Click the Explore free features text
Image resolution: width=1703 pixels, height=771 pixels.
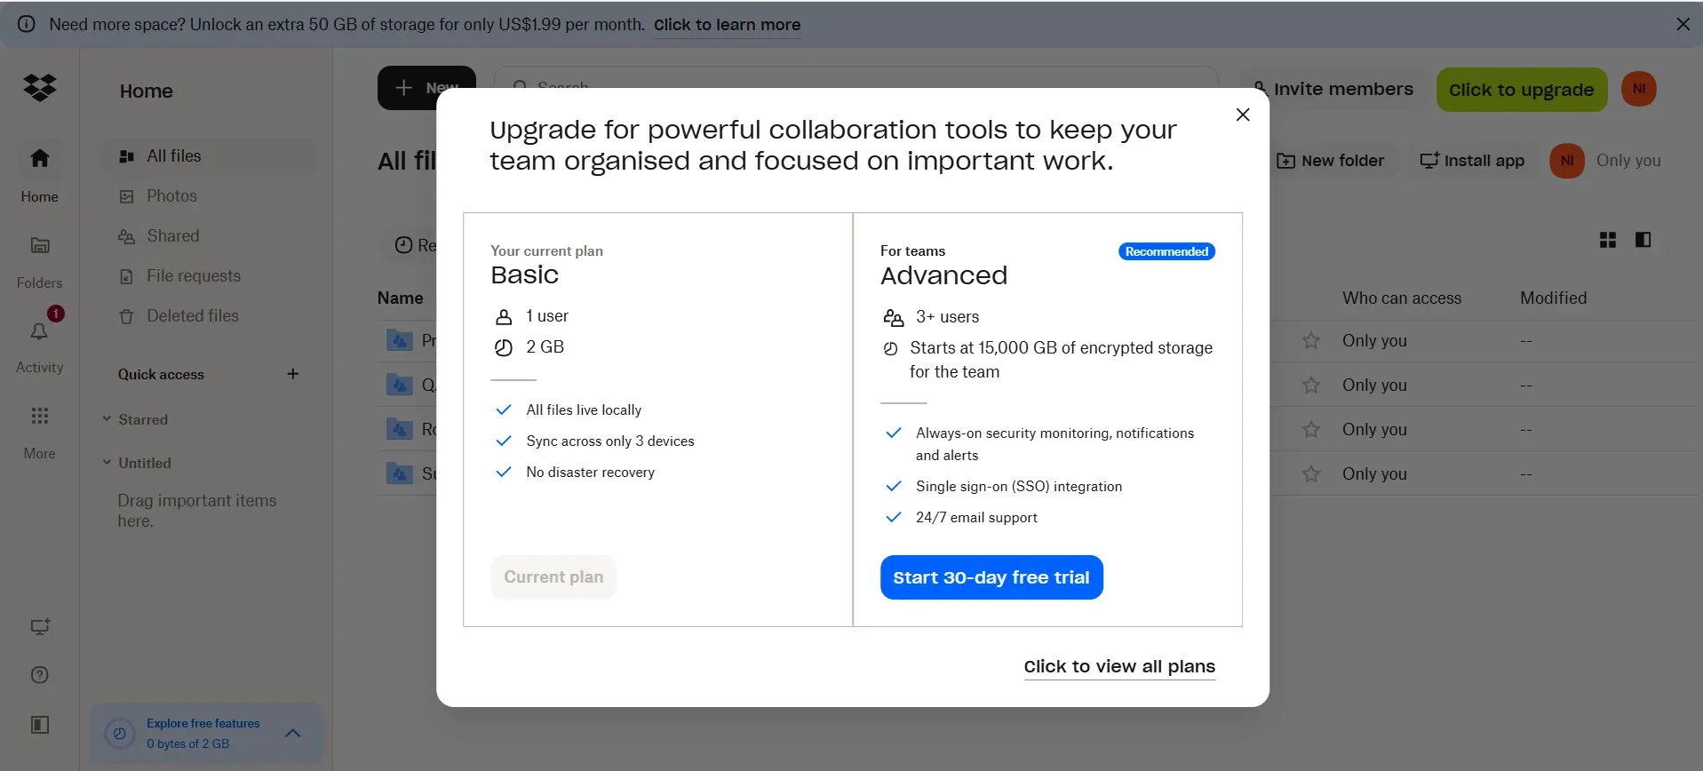tap(203, 724)
